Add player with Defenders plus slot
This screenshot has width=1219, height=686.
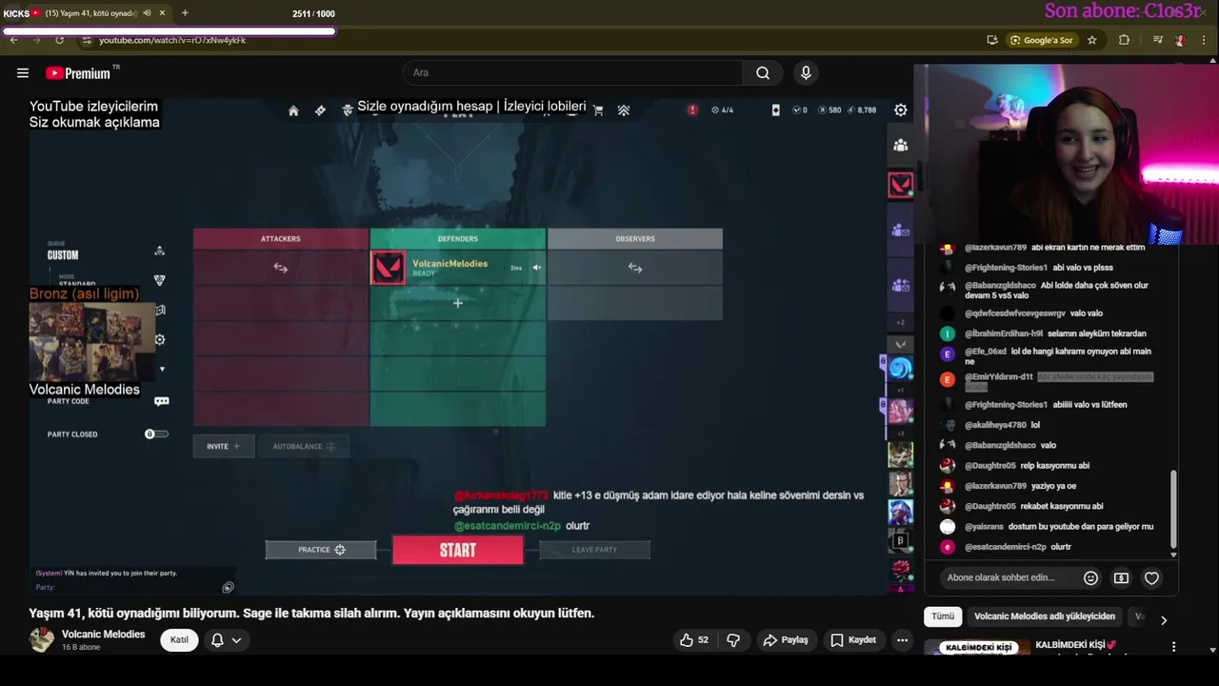coord(457,303)
